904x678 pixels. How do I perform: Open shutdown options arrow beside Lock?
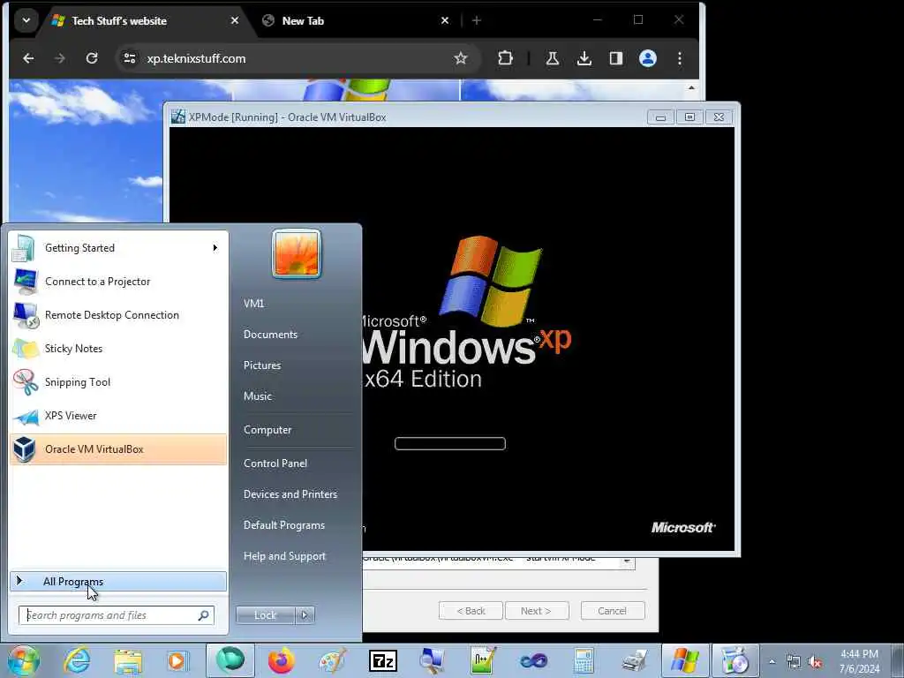click(305, 615)
